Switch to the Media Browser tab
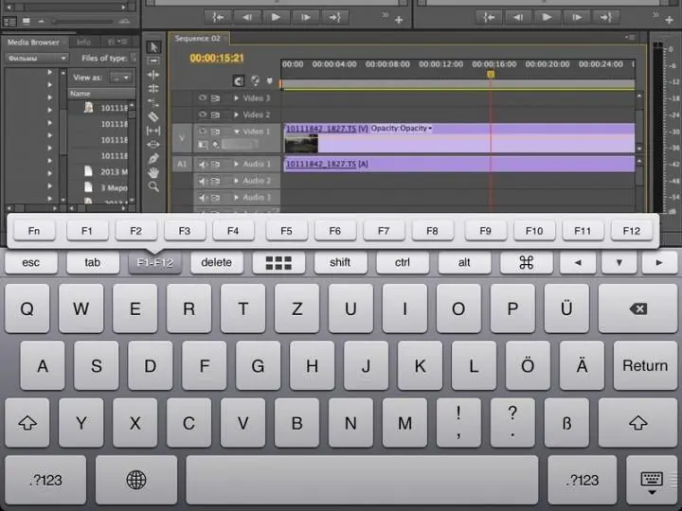The width and height of the screenshot is (682, 511). 33,42
